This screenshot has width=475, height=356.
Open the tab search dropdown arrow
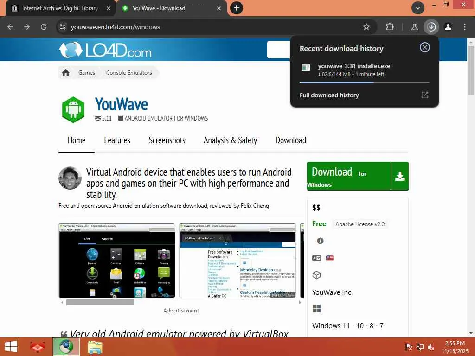tap(418, 8)
